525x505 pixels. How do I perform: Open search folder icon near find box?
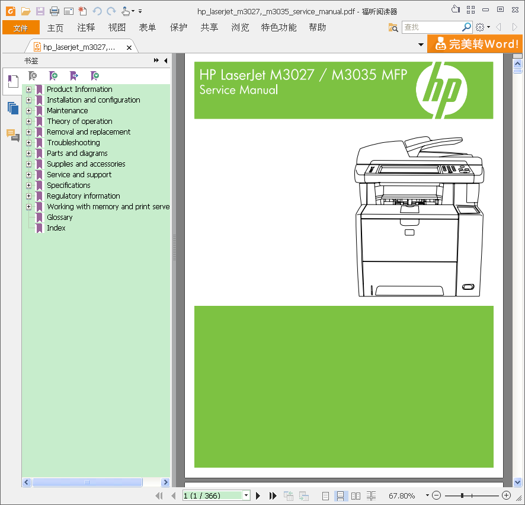(x=393, y=27)
